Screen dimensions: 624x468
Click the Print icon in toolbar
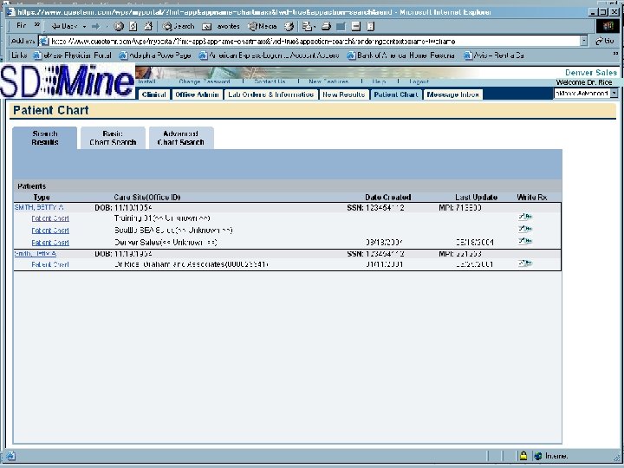pos(327,27)
